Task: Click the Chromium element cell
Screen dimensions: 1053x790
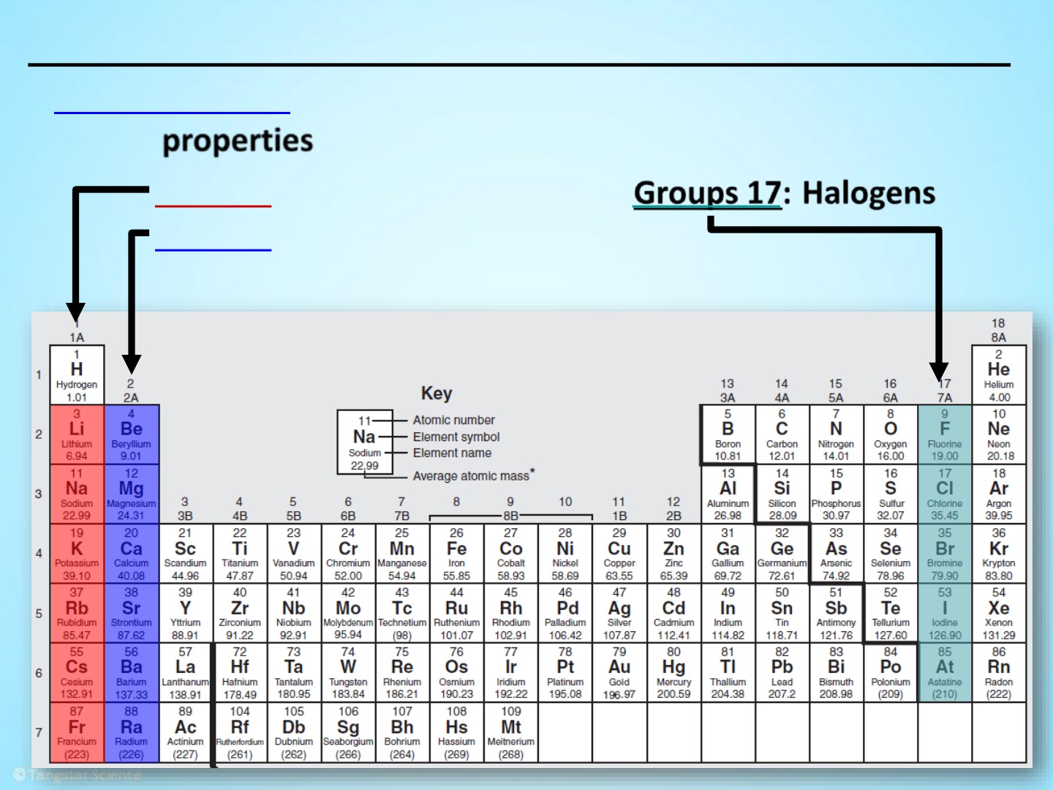Action: (x=348, y=554)
